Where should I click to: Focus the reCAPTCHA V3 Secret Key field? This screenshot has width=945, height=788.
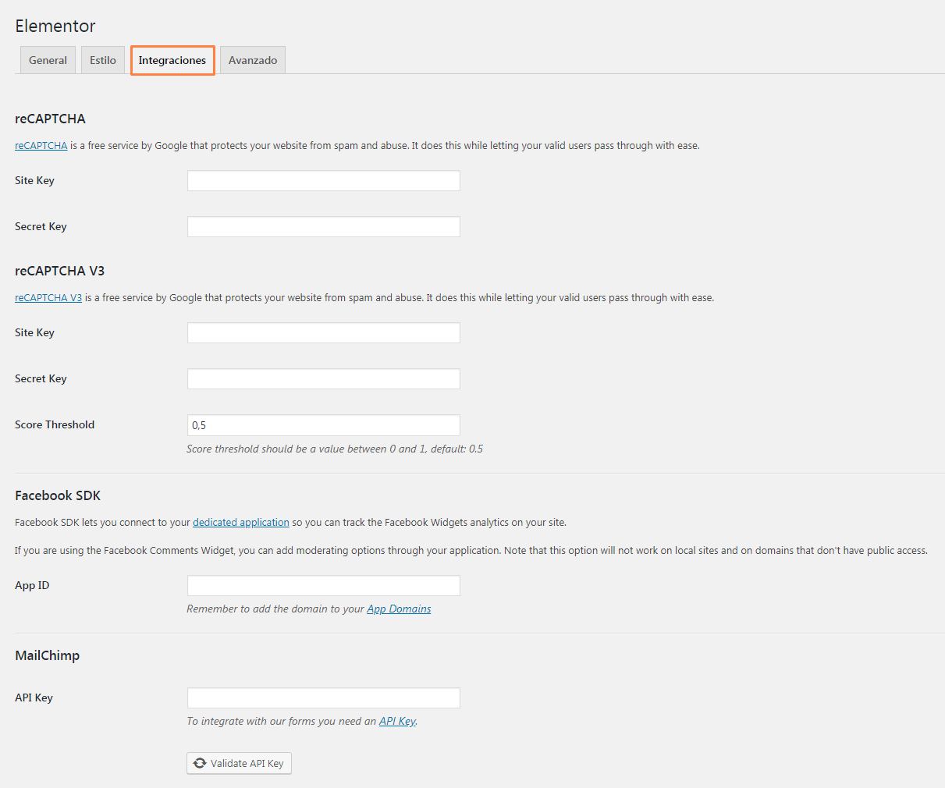324,379
